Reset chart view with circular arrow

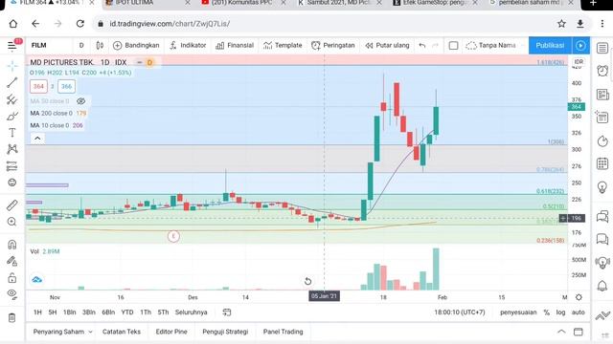point(307,281)
